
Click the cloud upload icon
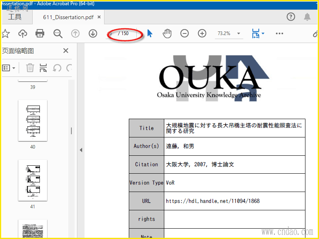(x=23, y=33)
